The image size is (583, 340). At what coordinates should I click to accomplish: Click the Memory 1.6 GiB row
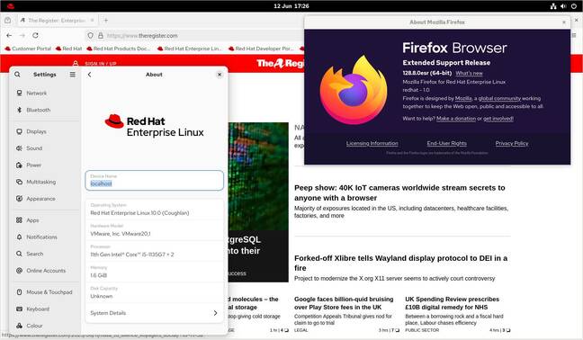(x=155, y=272)
